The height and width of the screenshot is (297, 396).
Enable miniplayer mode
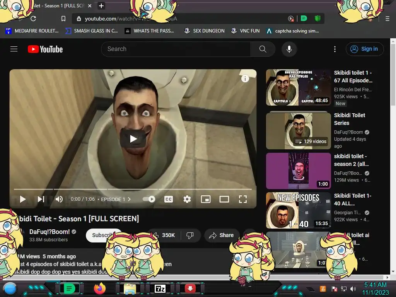pyautogui.click(x=206, y=199)
